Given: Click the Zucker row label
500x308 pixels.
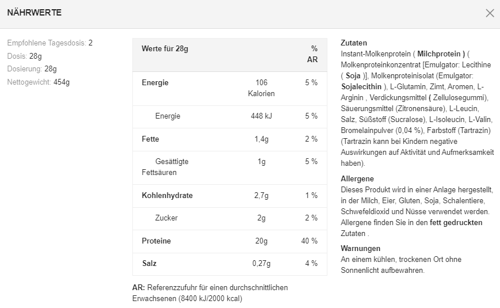Looking at the screenshot, I should [166, 218].
